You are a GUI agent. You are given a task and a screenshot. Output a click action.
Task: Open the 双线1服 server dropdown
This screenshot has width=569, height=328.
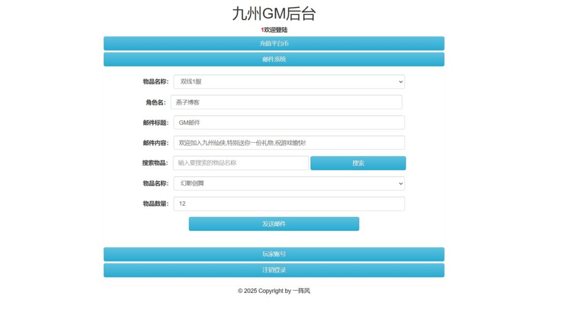click(288, 81)
